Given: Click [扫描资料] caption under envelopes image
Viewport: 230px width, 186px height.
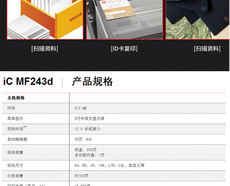Looking at the screenshot, I should tap(207, 49).
